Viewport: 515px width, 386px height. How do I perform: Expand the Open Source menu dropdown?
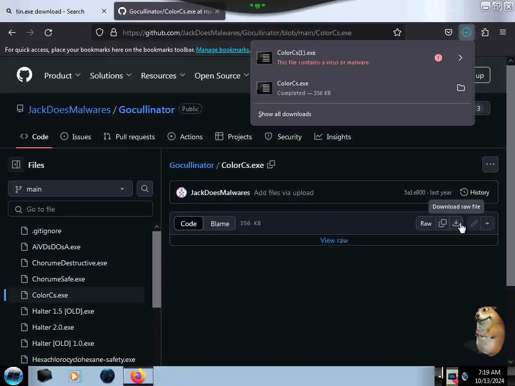coord(222,75)
